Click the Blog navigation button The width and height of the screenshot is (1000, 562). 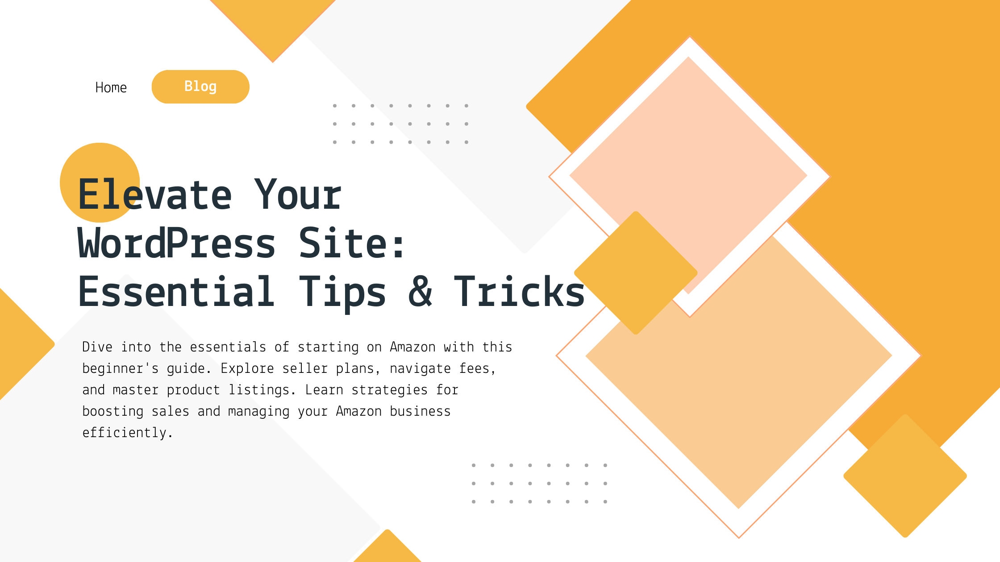pos(200,86)
